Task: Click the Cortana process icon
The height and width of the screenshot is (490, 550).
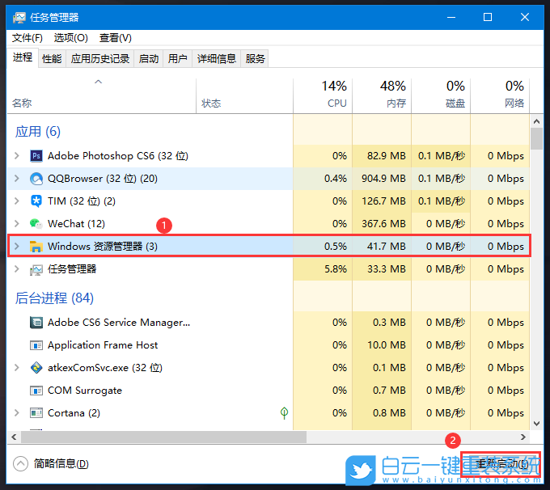Action: coord(36,413)
